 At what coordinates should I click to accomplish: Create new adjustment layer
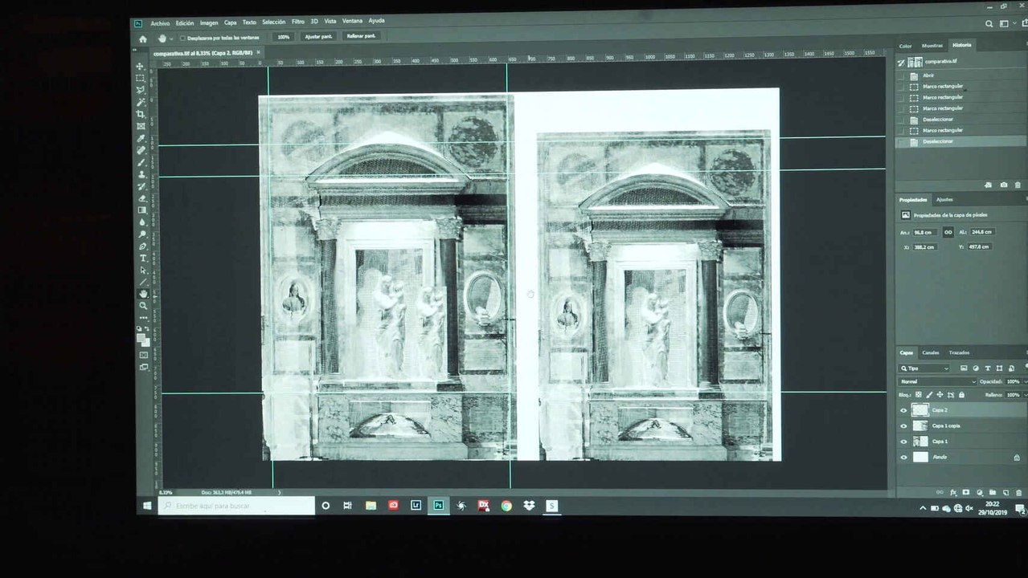pyautogui.click(x=980, y=492)
